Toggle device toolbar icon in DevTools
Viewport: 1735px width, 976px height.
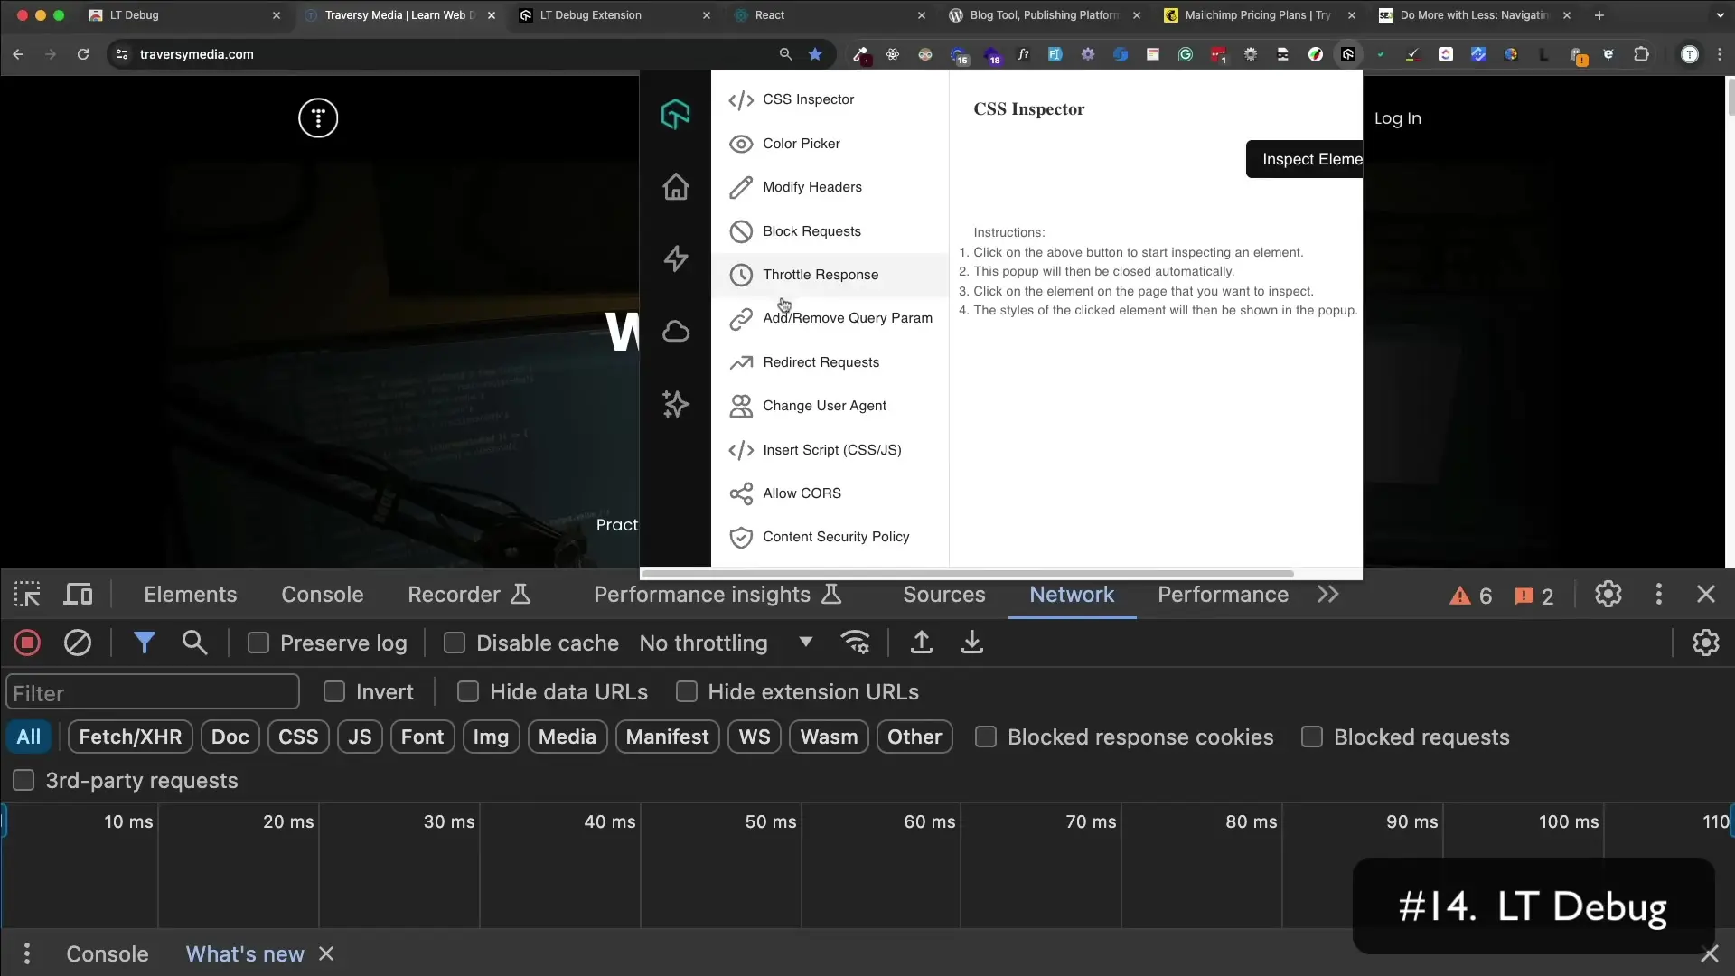coord(79,595)
